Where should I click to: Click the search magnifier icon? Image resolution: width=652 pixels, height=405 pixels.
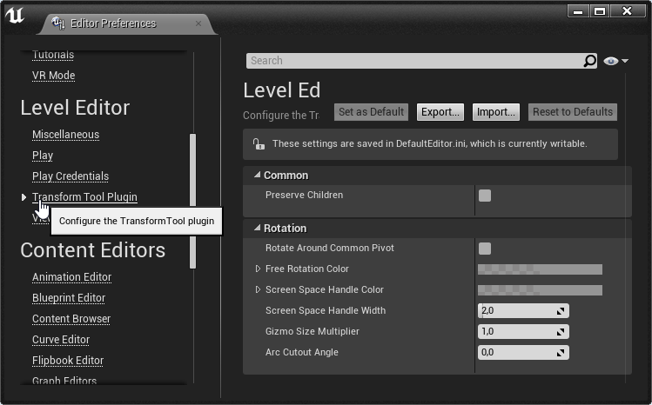(589, 61)
